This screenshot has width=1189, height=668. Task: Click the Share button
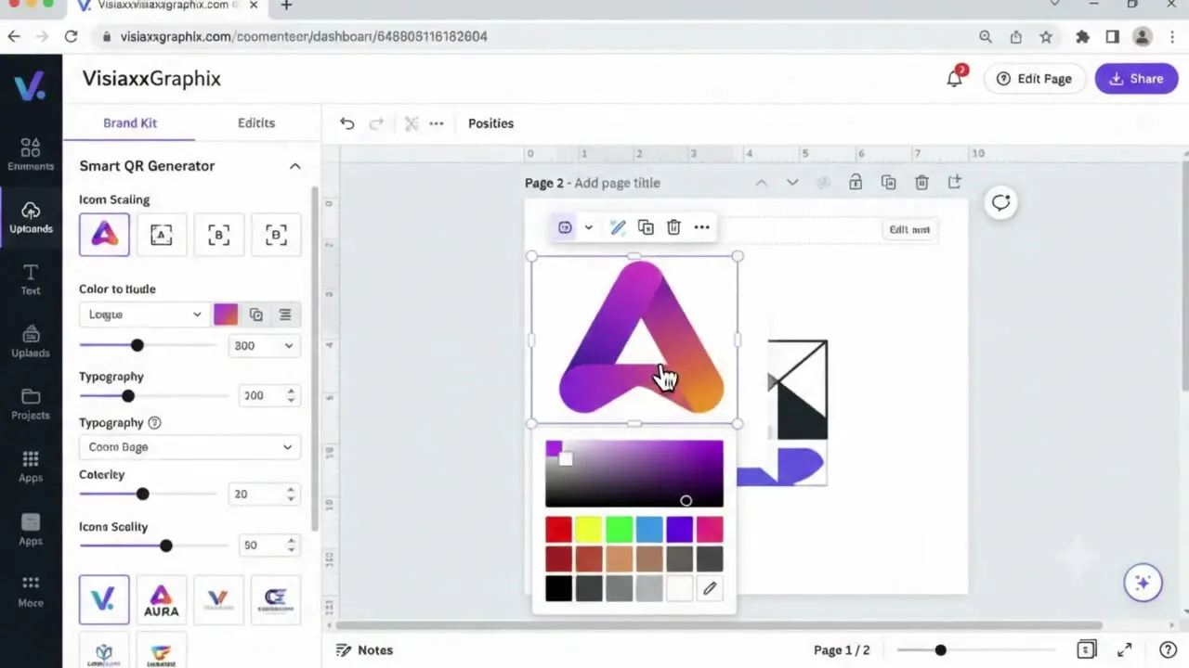(x=1136, y=79)
